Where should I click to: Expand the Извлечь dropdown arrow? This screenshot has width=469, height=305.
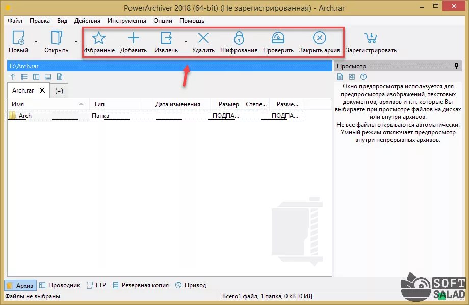click(186, 42)
